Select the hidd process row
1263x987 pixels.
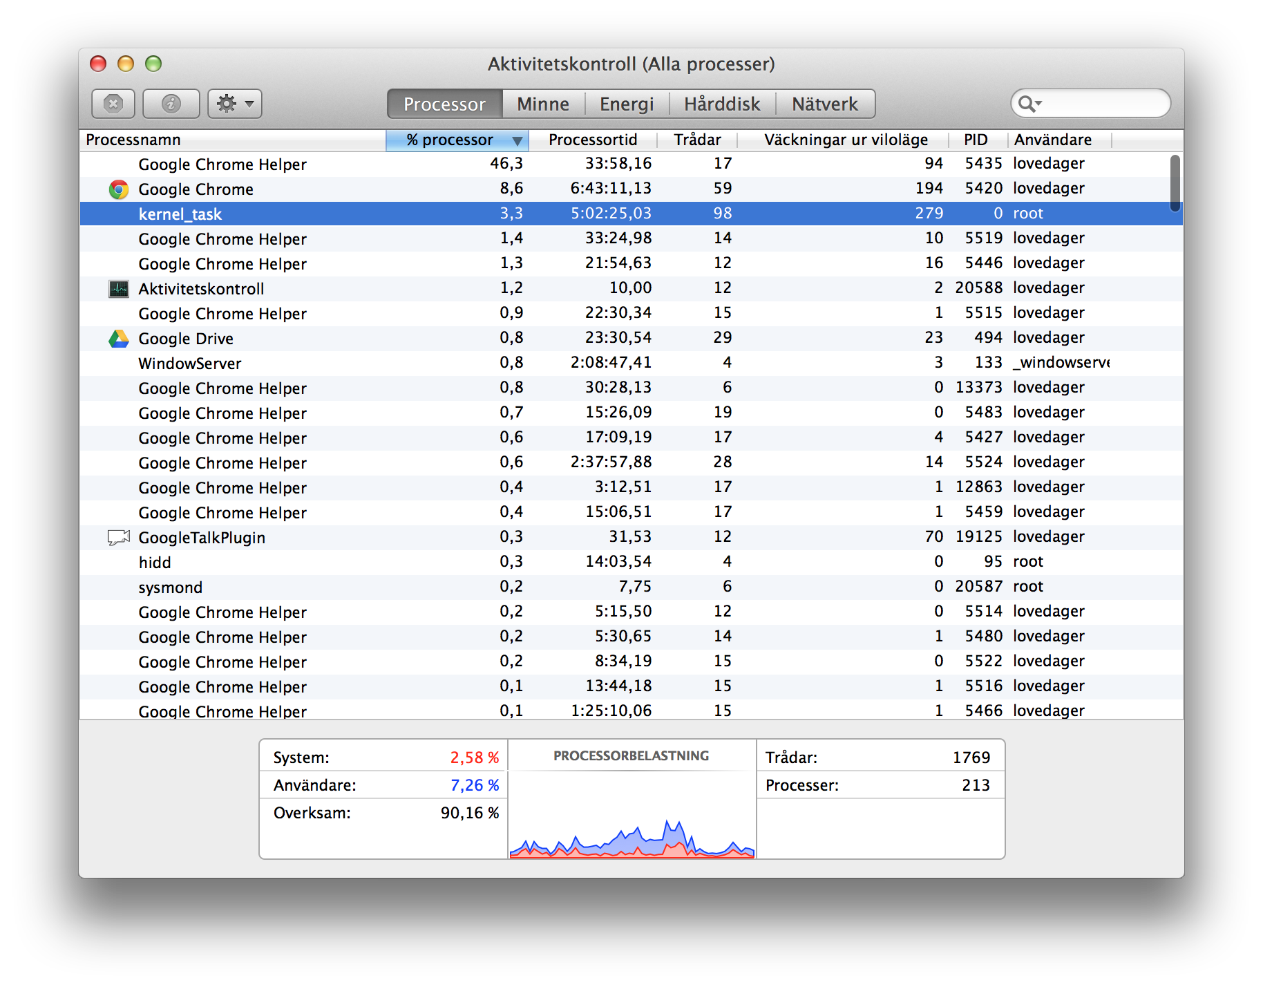(631, 562)
